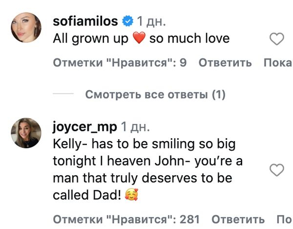Click the verified badge next to sofiamilos
Screen dimensions: 293x229
tap(127, 21)
